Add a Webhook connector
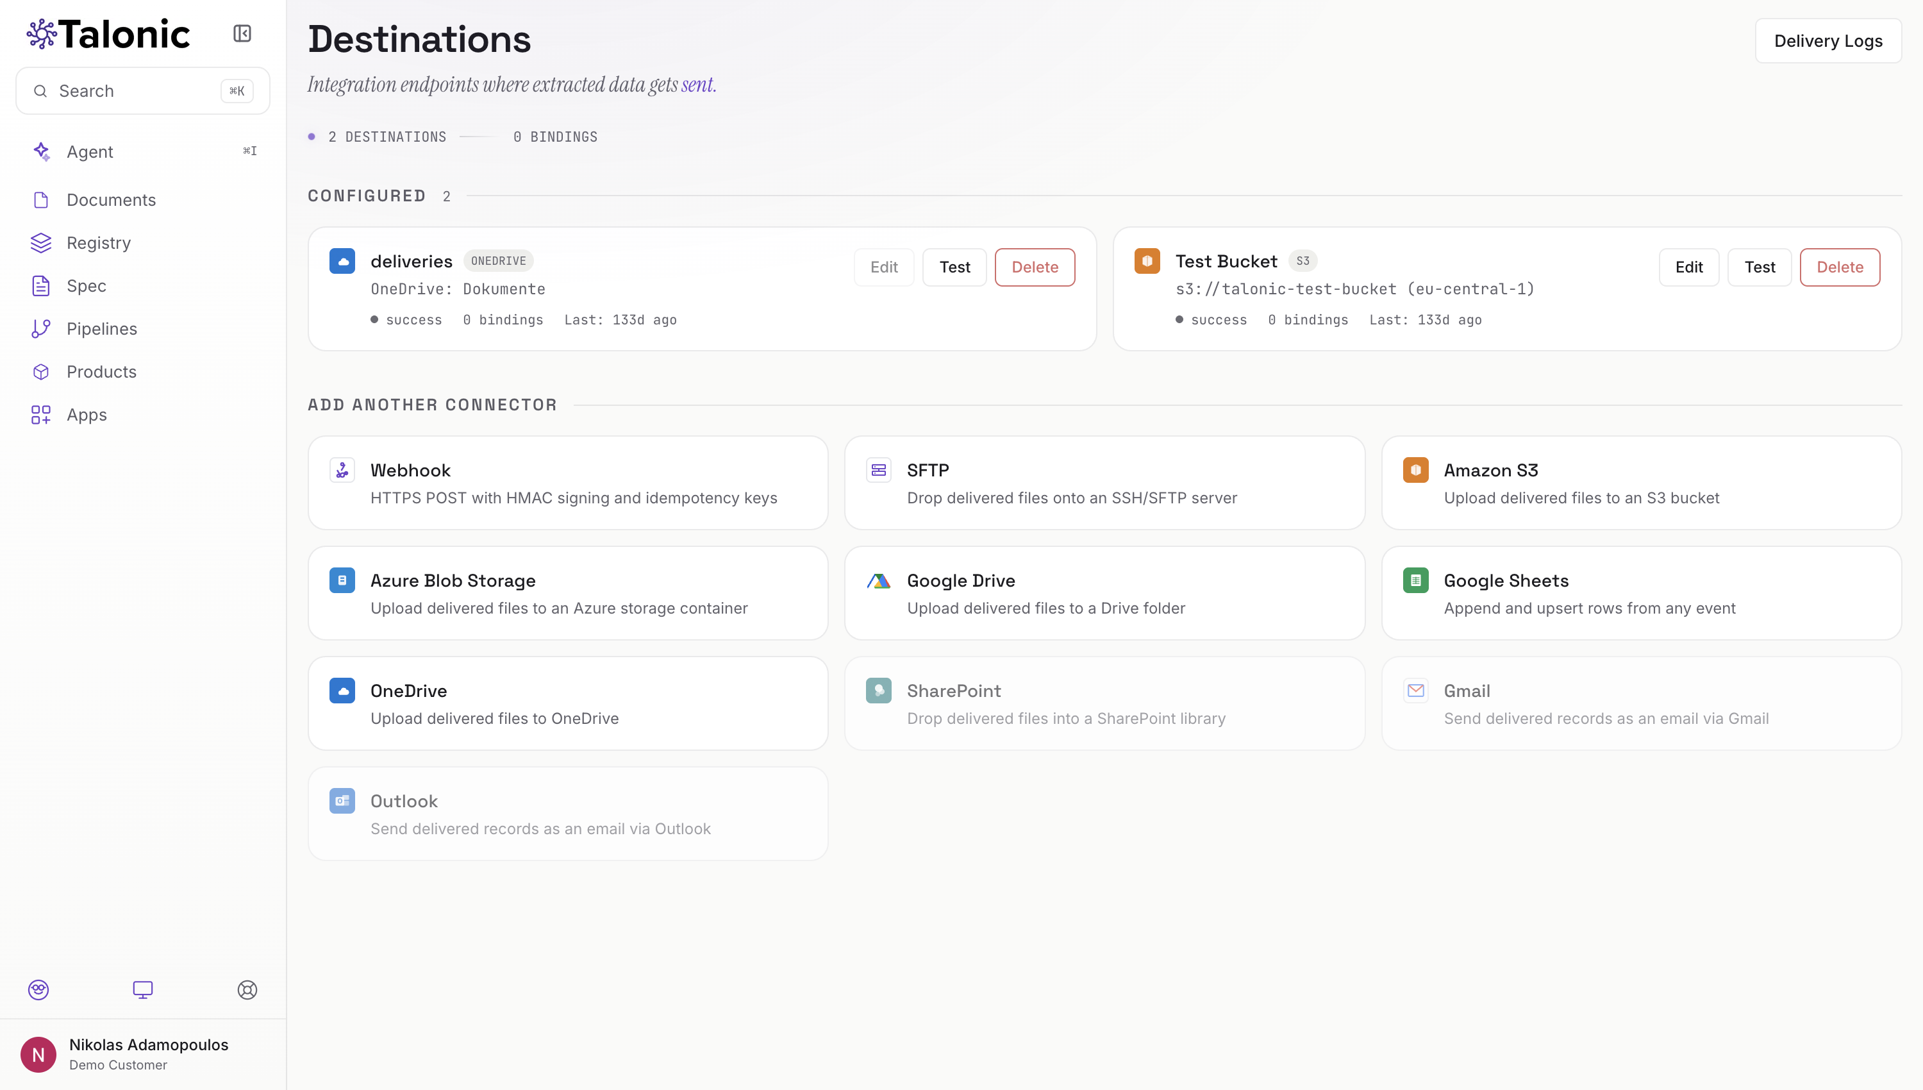Screen dimensions: 1923x1090 568,483
